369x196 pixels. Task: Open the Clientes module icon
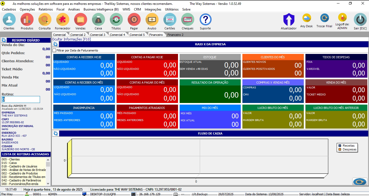[x=9, y=20]
